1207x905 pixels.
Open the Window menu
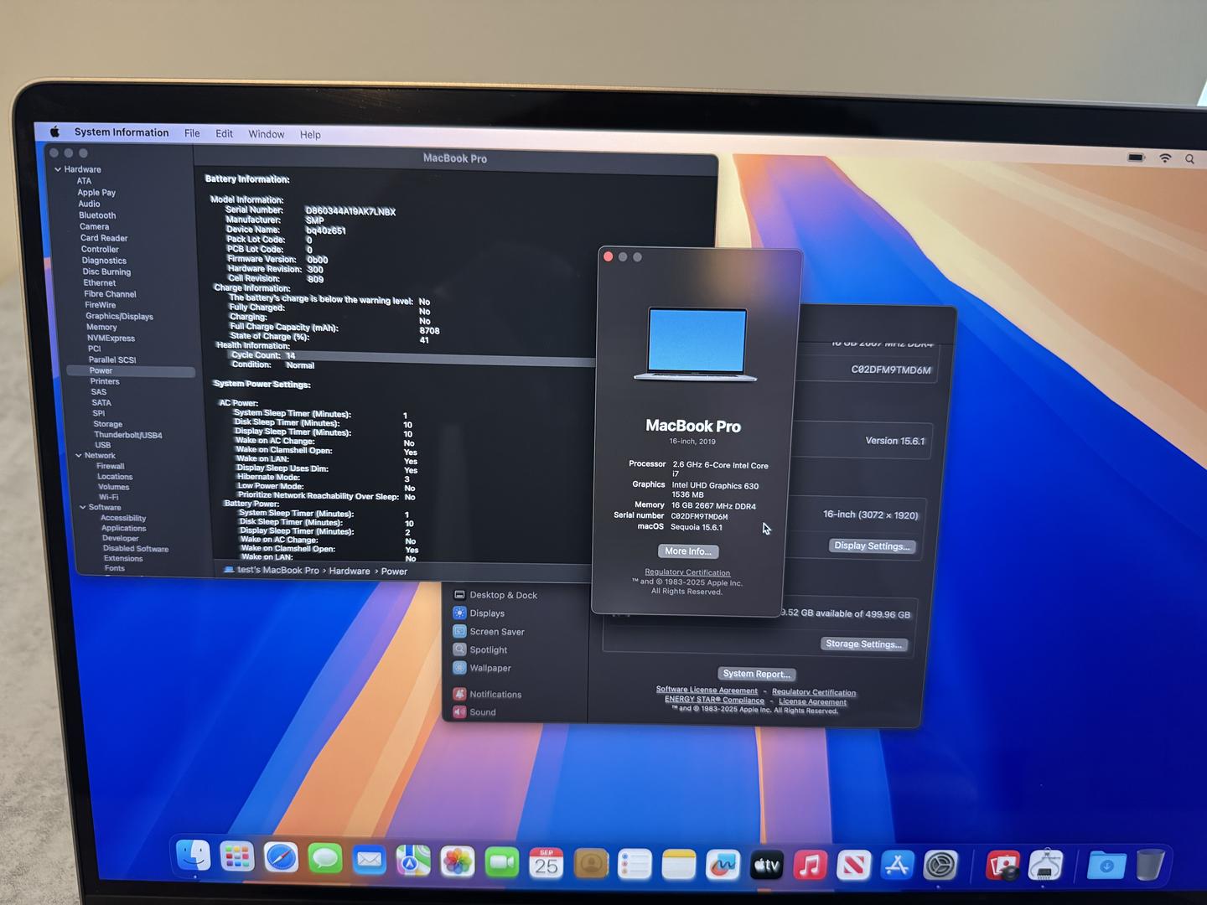267,134
